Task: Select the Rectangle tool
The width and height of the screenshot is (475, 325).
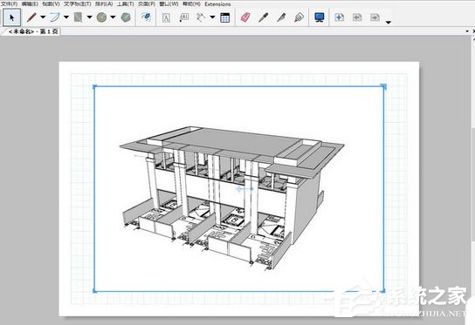Action: [x=79, y=17]
